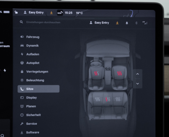Click the Bluetooth icon in settings header
Image resolution: width=169 pixels, height=137 pixels.
[136, 23]
